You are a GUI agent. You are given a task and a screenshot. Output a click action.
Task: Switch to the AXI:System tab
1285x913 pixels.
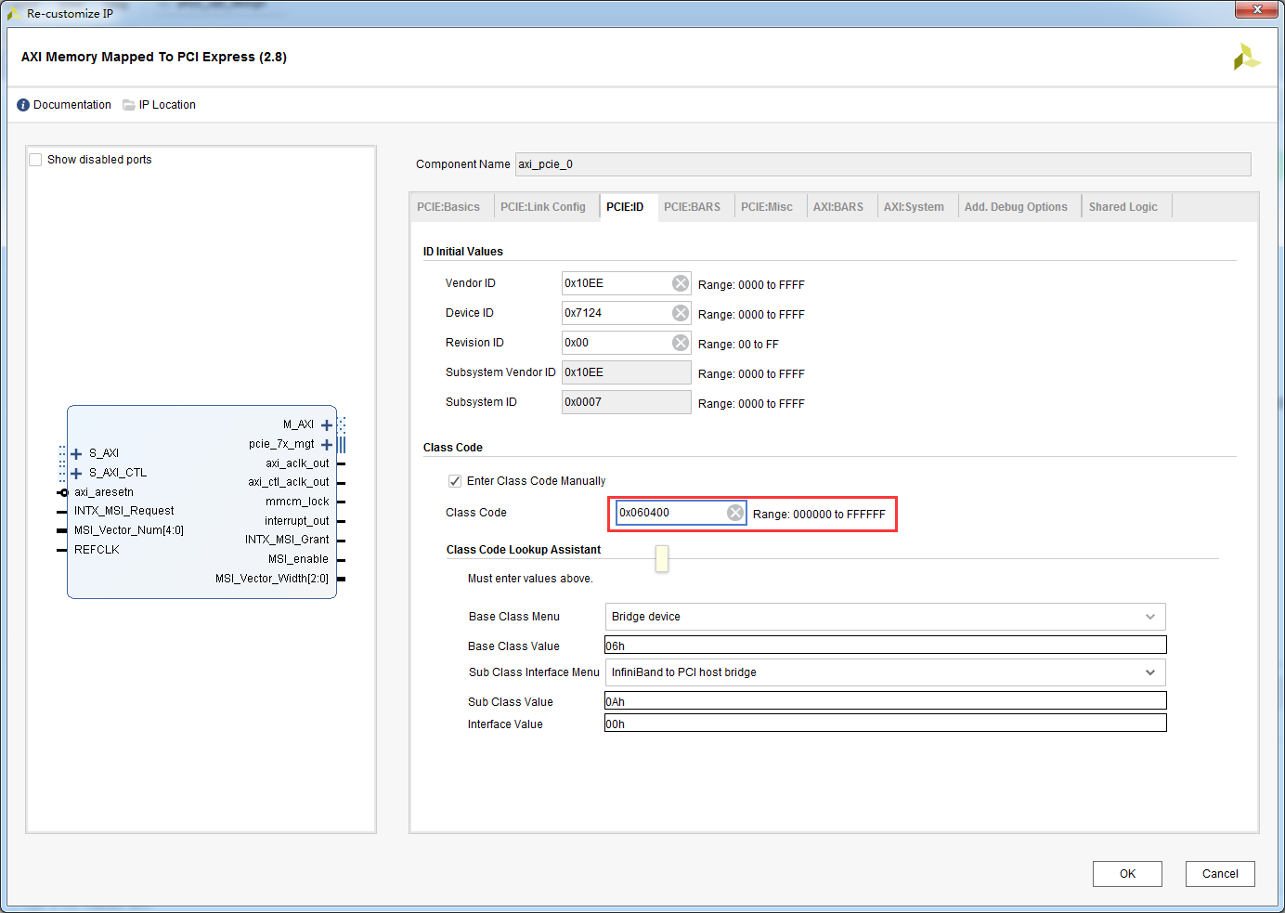coord(914,207)
